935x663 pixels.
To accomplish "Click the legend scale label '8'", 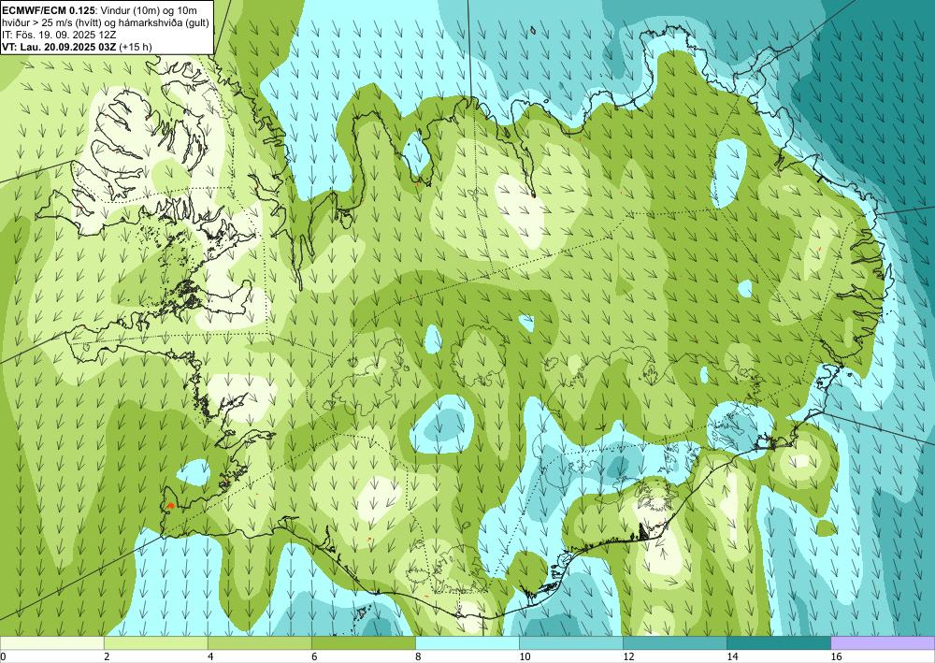I will click(x=419, y=656).
